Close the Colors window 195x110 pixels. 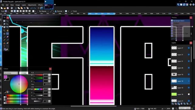pos(50,69)
